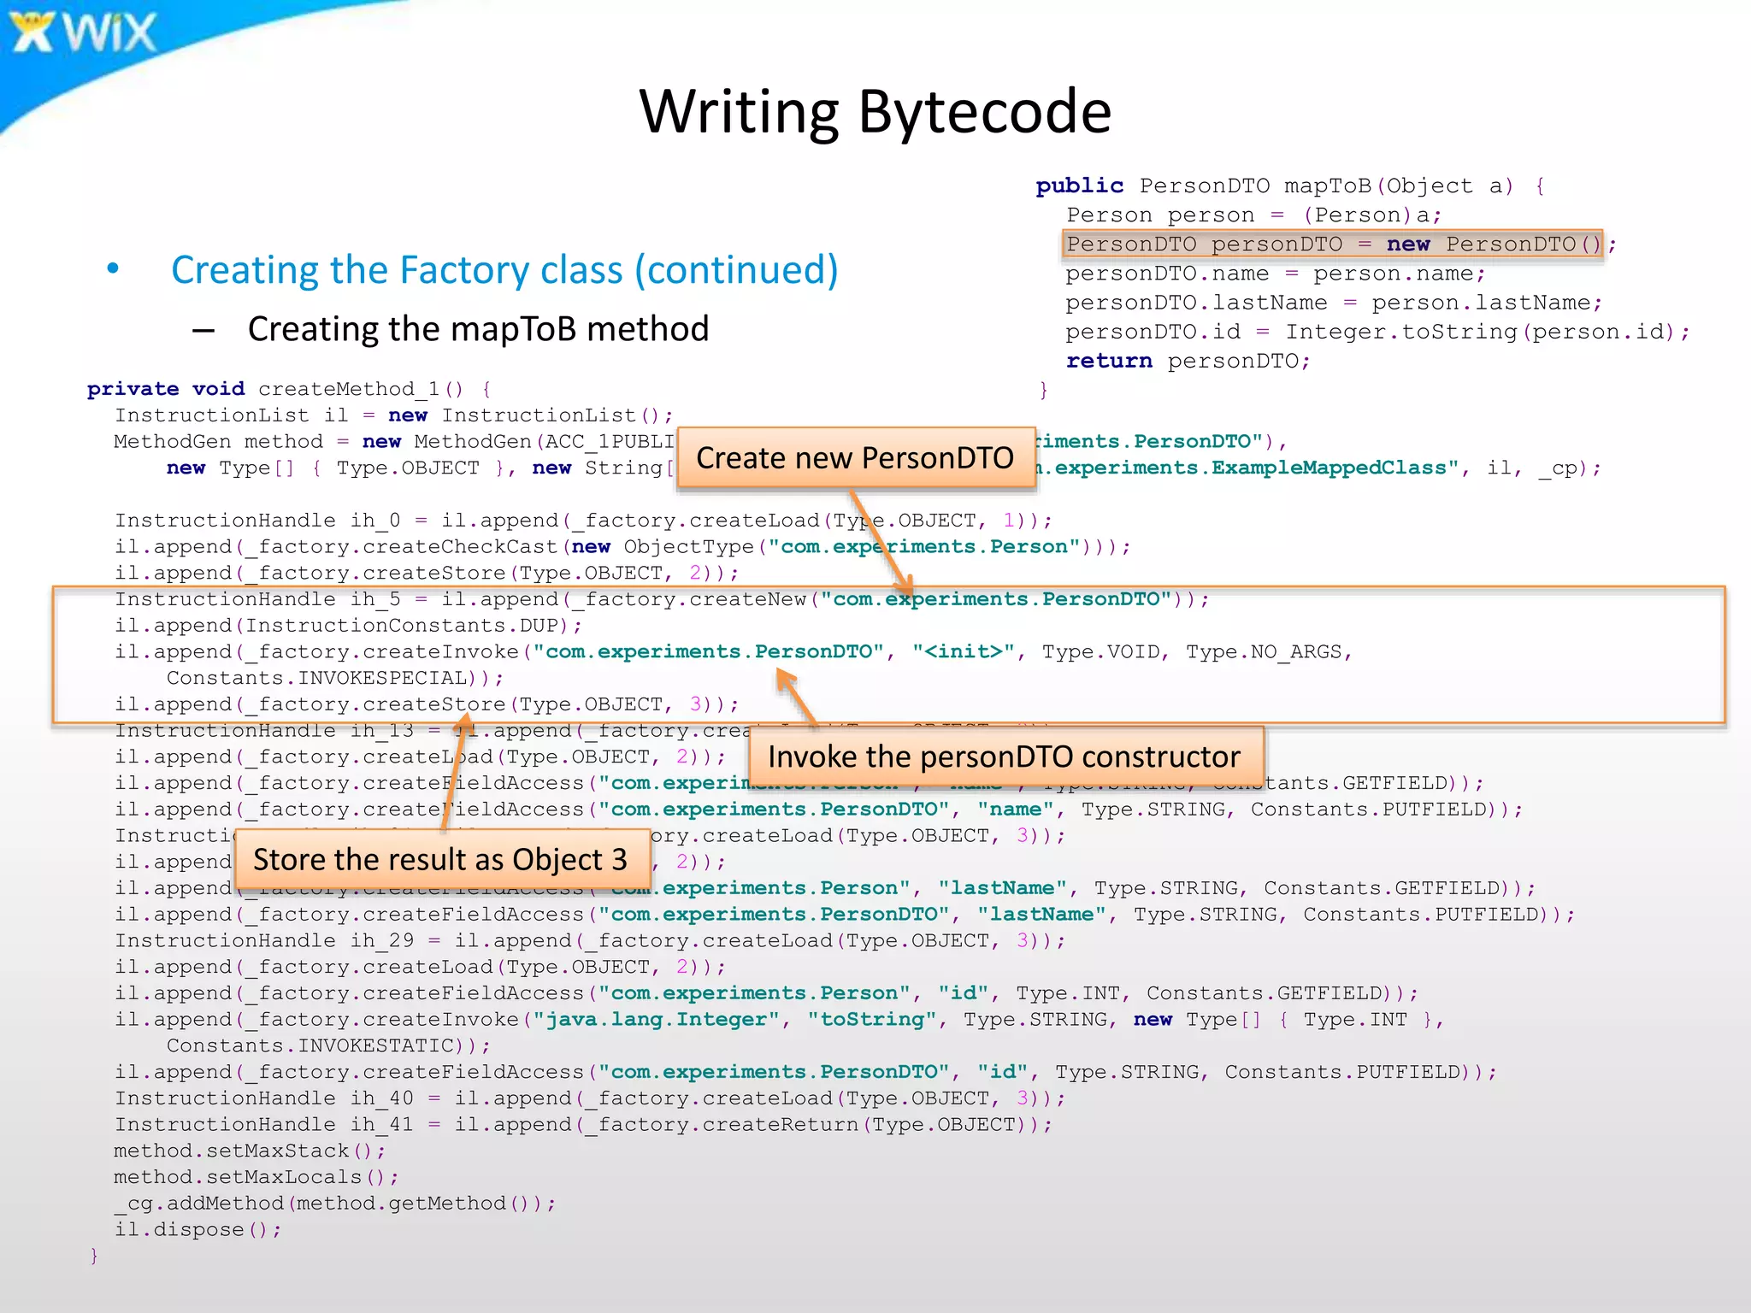Image resolution: width=1751 pixels, height=1313 pixels.
Task: Click 'personDTO.id = Integer.toString' line
Action: (x=1377, y=332)
